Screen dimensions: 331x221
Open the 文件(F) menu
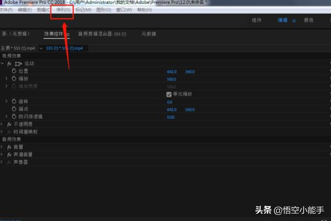coord(6,10)
